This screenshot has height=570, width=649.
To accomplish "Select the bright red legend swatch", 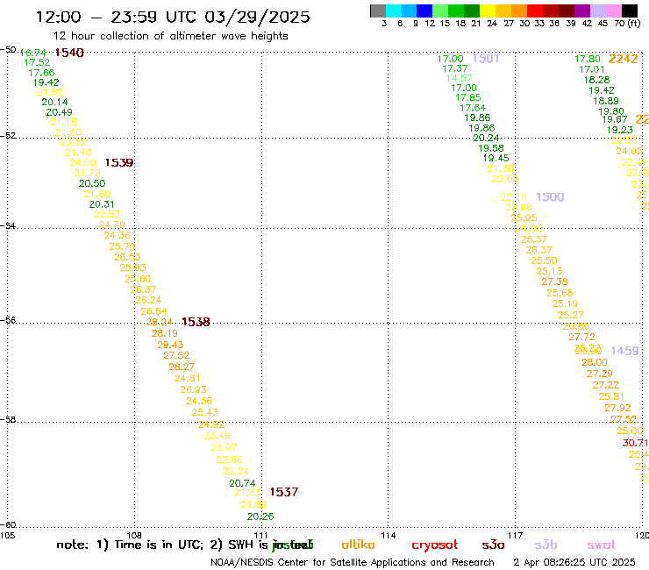I will tap(534, 11).
